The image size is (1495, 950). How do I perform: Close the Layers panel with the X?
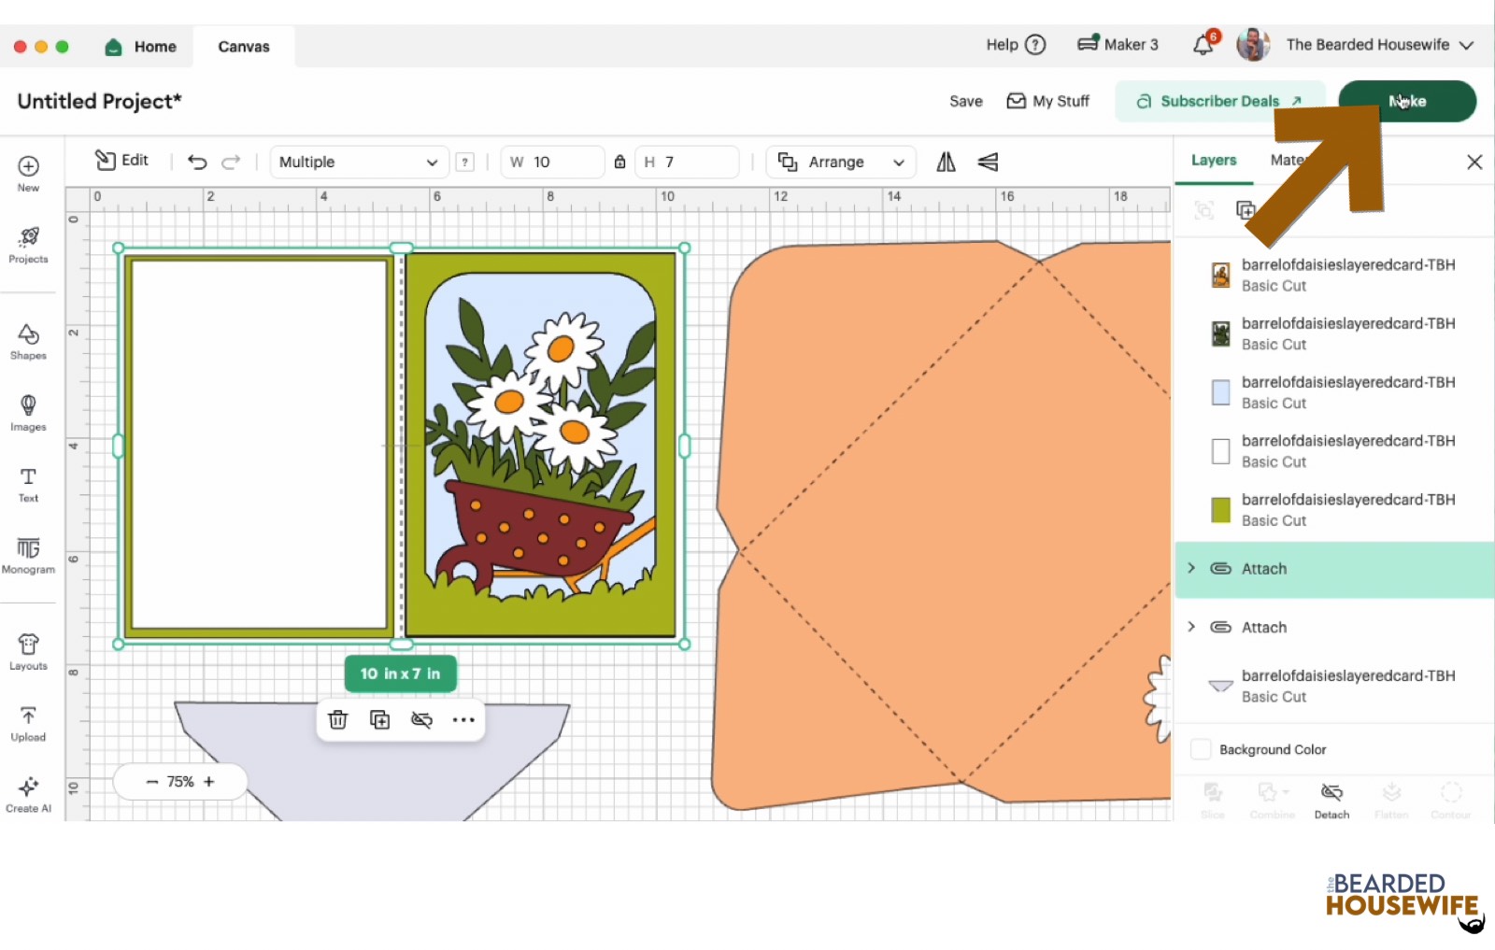(x=1474, y=162)
